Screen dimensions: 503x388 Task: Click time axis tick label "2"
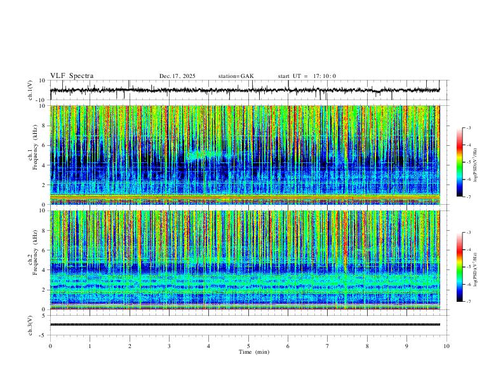tap(130, 346)
